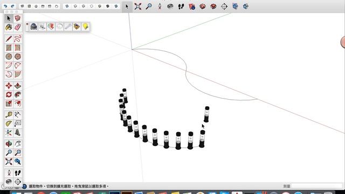This screenshot has height=194, width=345.
Task: Click Look Around eye in top toolbar
Action: (x=170, y=6)
